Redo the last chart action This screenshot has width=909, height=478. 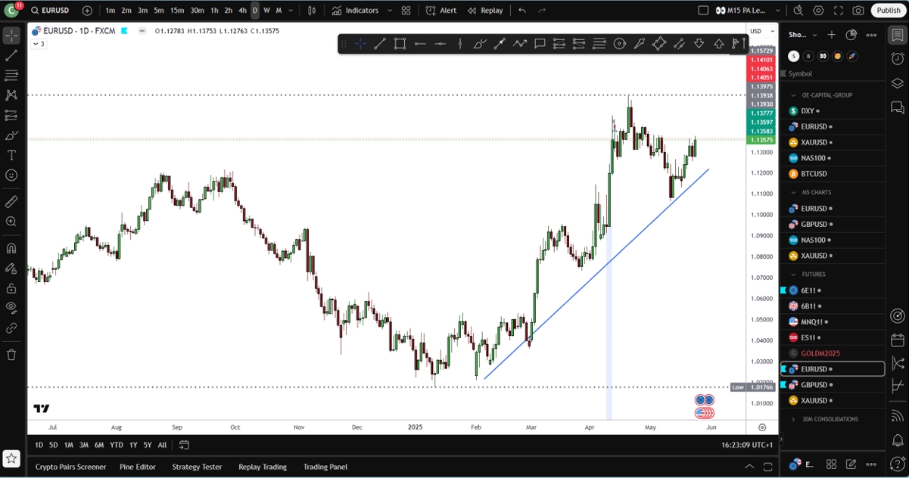coord(542,11)
